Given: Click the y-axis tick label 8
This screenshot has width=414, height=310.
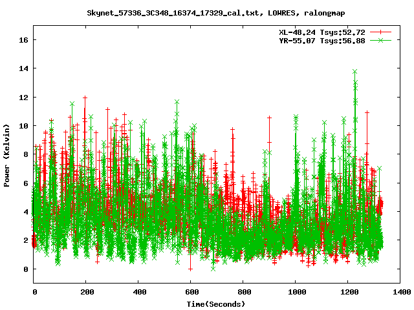Looking at the screenshot, I should (x=26, y=154).
